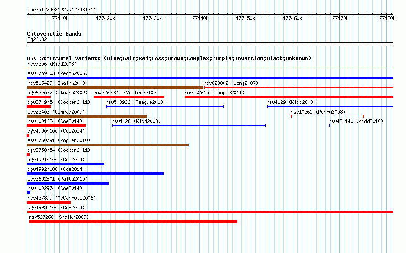Click the esv2760791 brown complex bar
The height and width of the screenshot is (253, 406).
[108, 145]
